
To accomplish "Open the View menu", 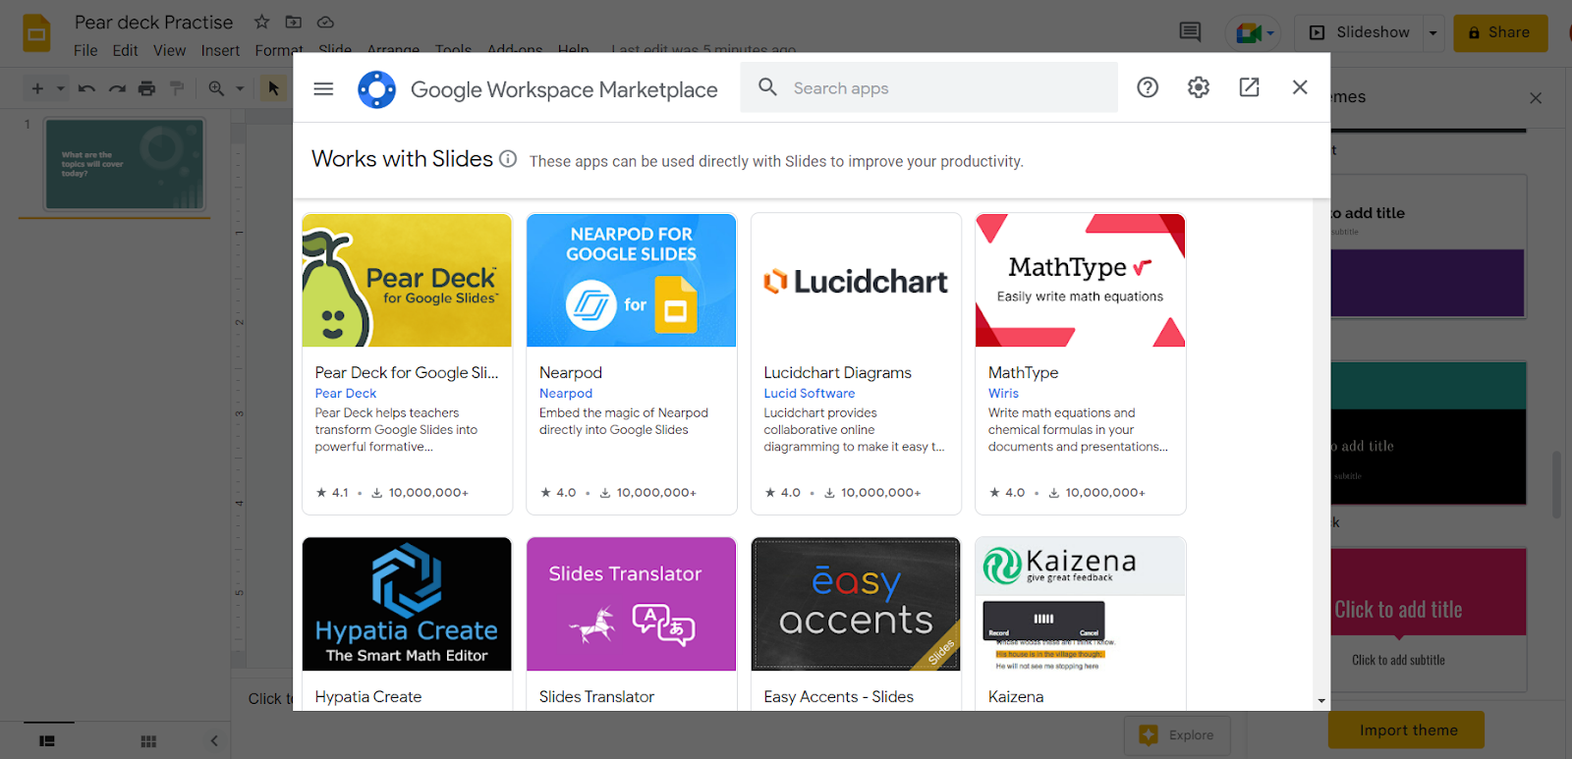I will click(169, 50).
